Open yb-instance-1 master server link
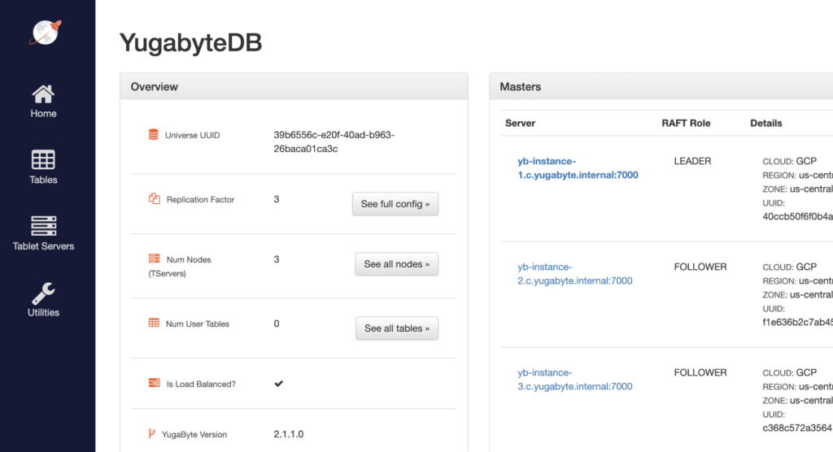The height and width of the screenshot is (452, 833). coord(578,167)
